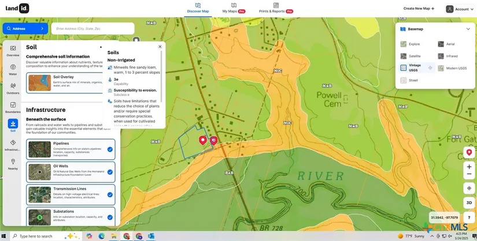Open the Overview sidebar panel
The image size is (477, 241).
tap(13, 50)
